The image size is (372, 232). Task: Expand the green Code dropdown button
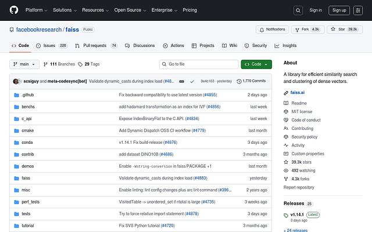click(256, 64)
